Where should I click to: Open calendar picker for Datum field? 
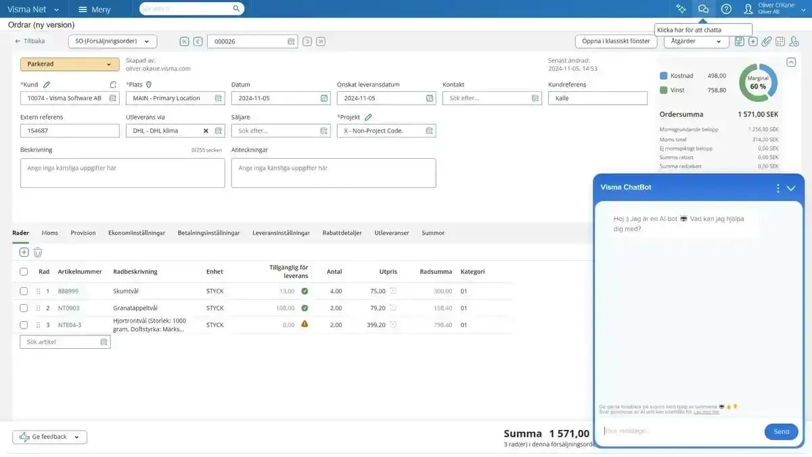324,98
